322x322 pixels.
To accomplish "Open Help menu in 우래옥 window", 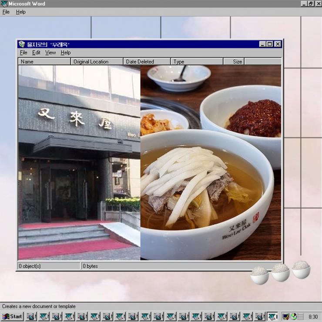I will [x=66, y=53].
